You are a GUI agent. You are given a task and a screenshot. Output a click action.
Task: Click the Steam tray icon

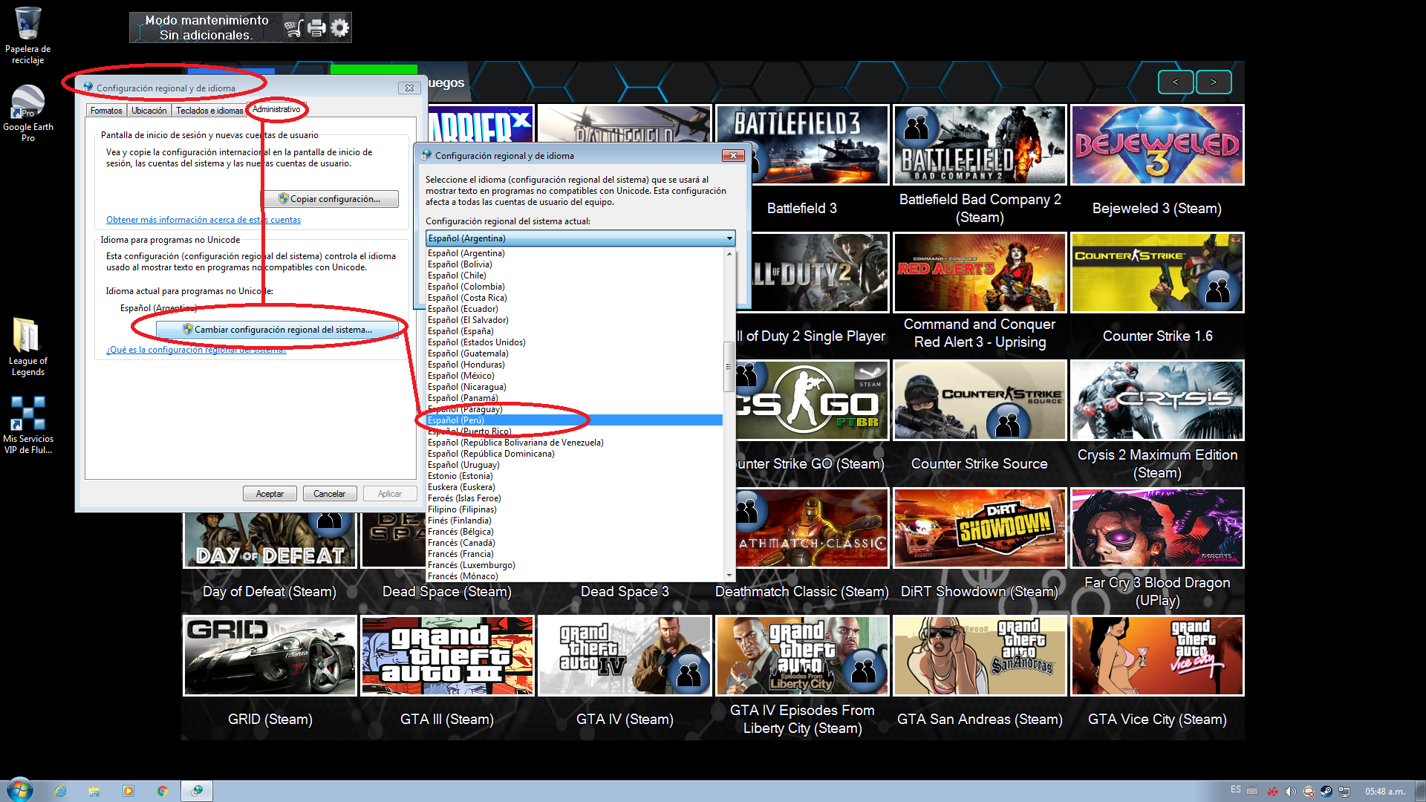pyautogui.click(x=1326, y=792)
